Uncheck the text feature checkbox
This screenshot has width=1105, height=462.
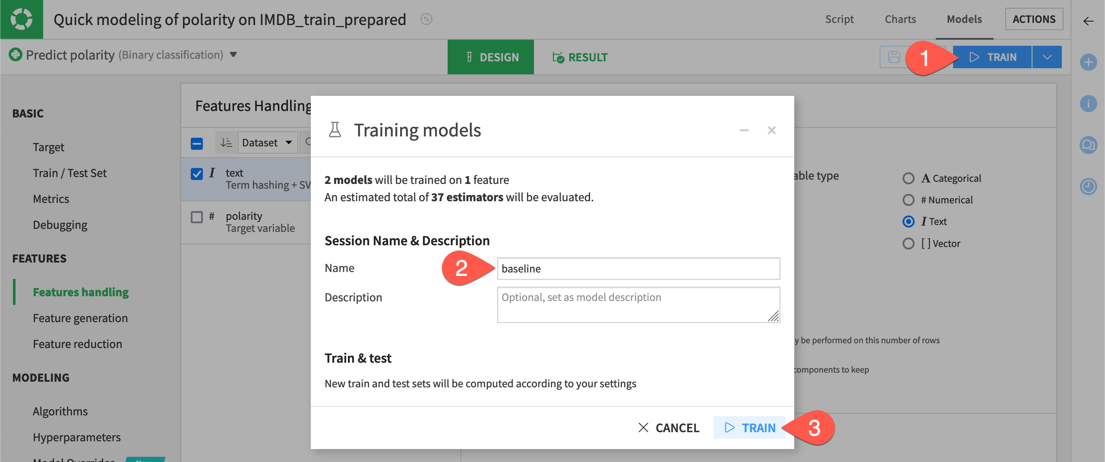pos(197,174)
